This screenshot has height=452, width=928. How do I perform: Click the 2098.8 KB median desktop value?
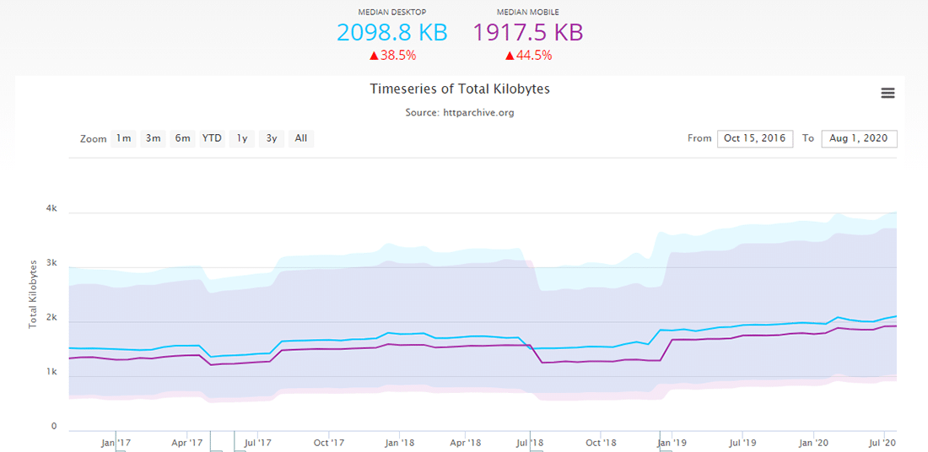(392, 32)
